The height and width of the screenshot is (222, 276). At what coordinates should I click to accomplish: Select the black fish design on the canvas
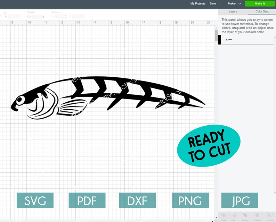click(108, 98)
